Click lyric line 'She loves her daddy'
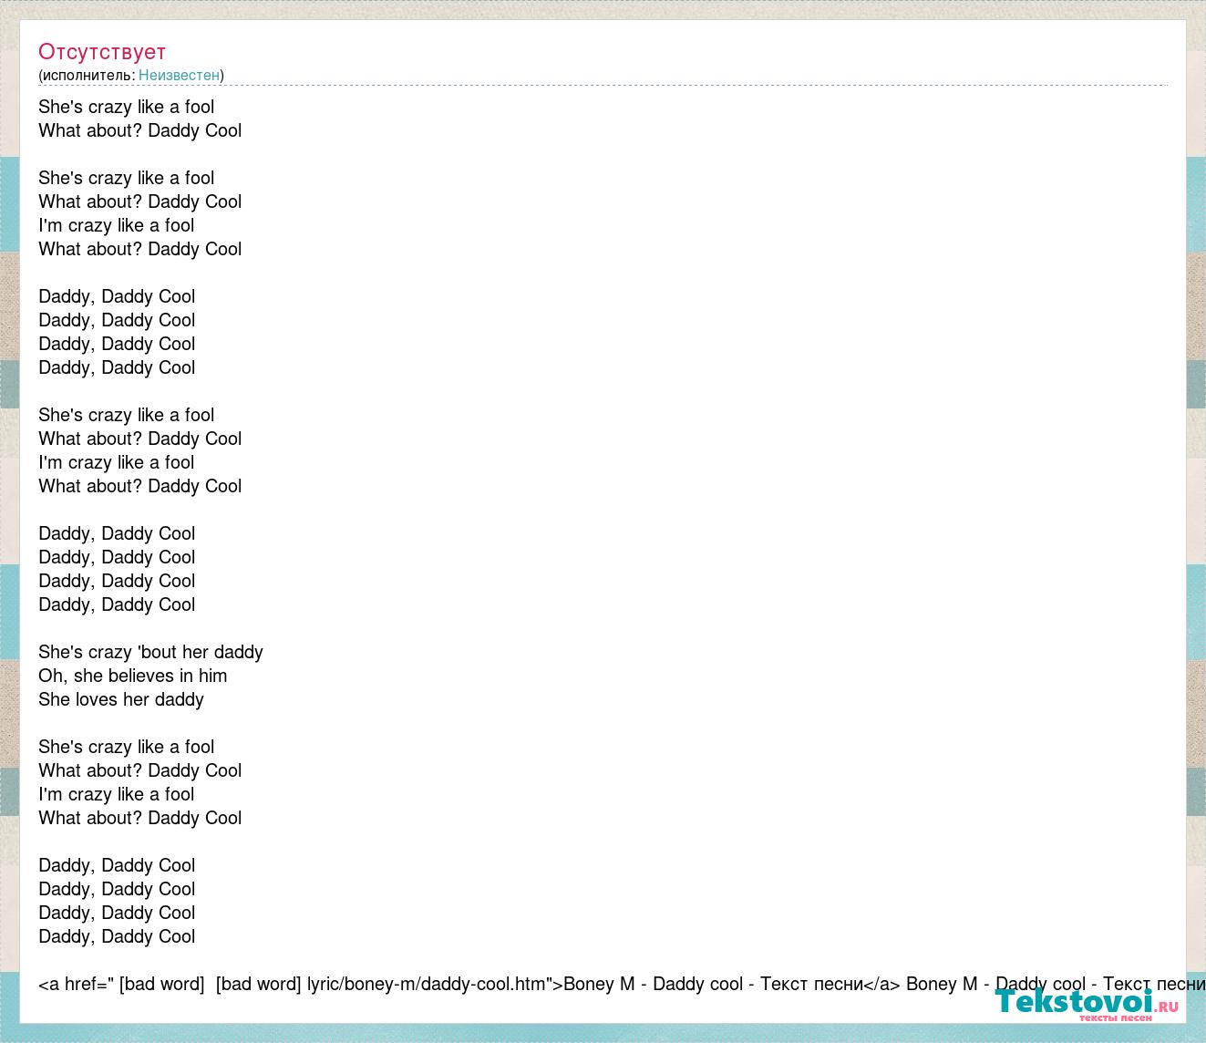 point(121,699)
